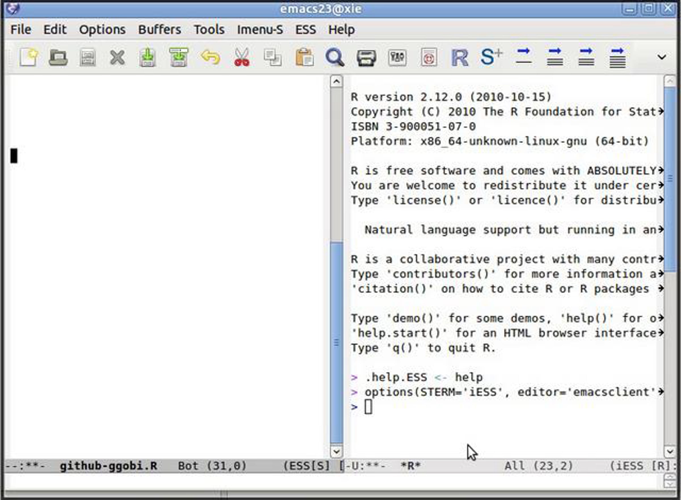681x500 pixels.
Task: Click the ESS eval function icon with four lines
Action: (x=617, y=58)
